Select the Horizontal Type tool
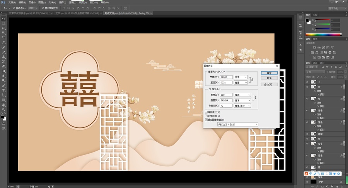The width and height of the screenshot is (348, 188). coord(3,90)
